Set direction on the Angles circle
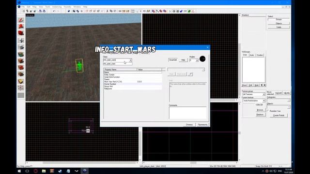 (202, 59)
